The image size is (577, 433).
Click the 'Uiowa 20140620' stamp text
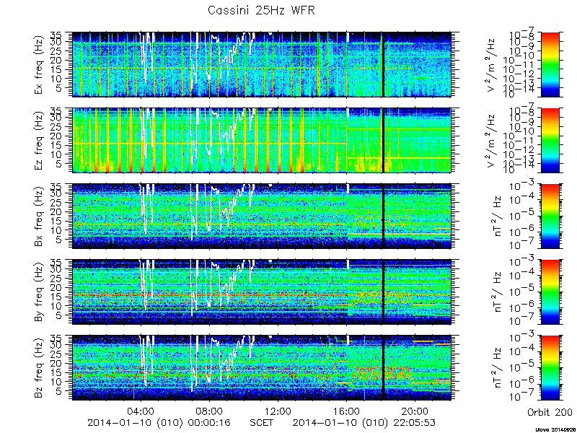point(555,429)
